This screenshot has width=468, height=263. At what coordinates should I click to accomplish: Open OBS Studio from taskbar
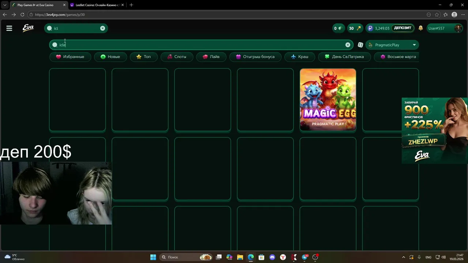(x=315, y=257)
